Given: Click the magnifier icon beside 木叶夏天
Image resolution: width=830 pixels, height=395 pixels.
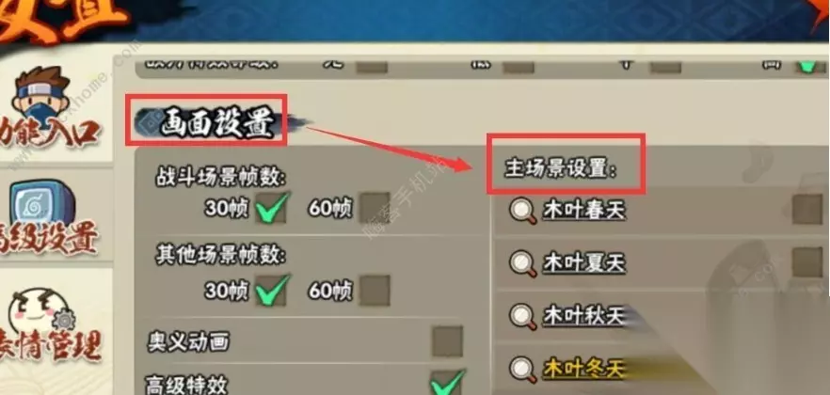Looking at the screenshot, I should [x=522, y=263].
